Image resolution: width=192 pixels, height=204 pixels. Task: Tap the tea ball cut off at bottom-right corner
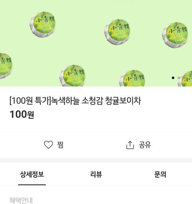(185, 78)
